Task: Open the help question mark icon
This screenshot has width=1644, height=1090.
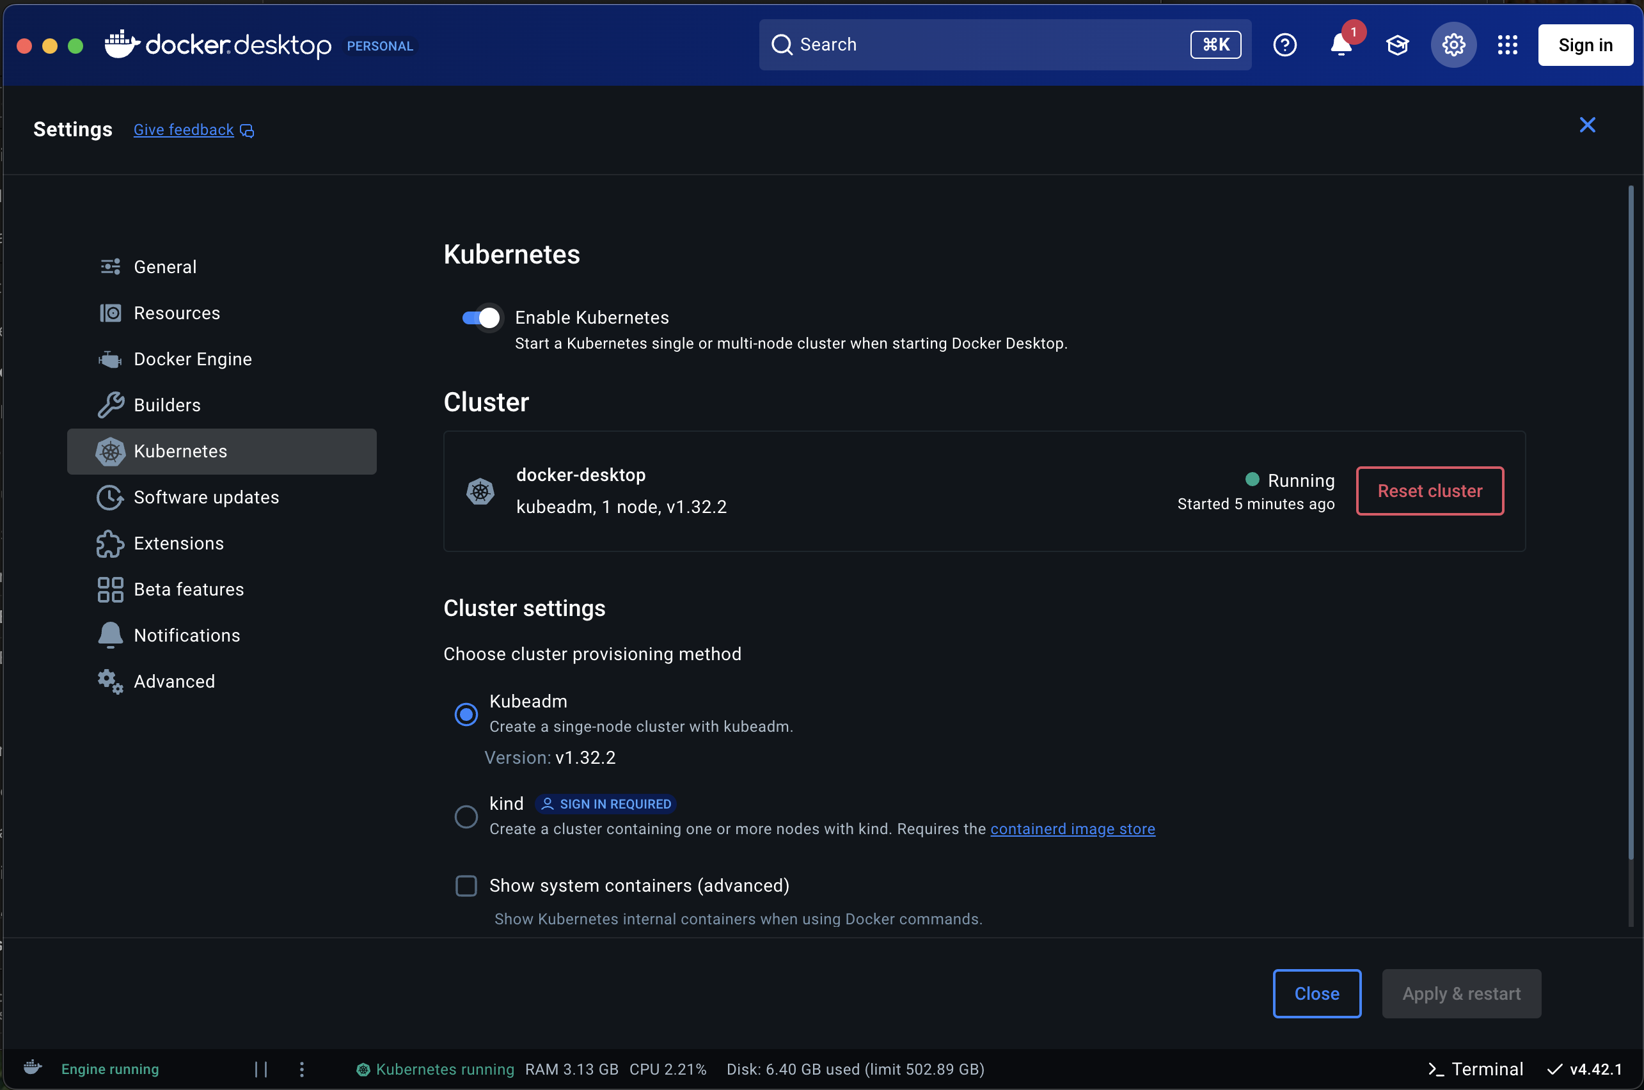Action: [1284, 45]
